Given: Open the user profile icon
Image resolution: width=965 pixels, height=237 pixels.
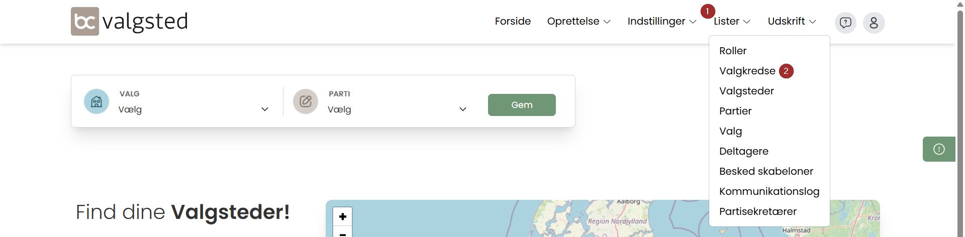Looking at the screenshot, I should [x=874, y=23].
